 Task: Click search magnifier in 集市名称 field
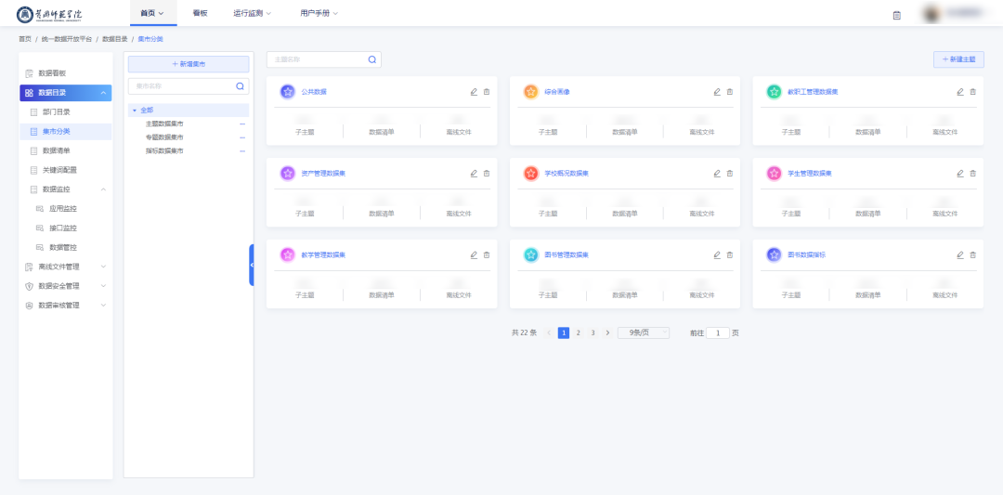click(240, 86)
